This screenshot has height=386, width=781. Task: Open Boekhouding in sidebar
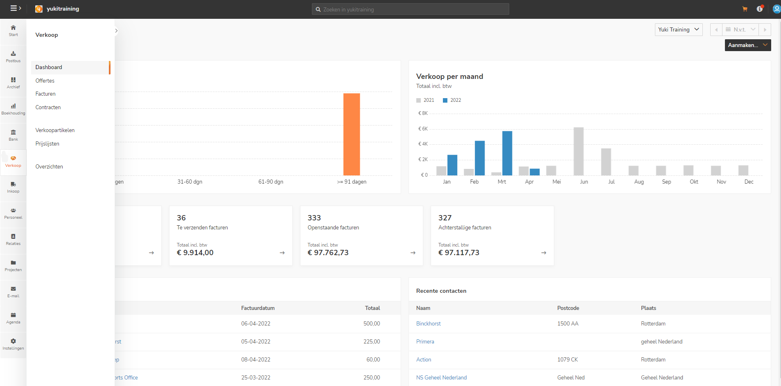pyautogui.click(x=13, y=109)
